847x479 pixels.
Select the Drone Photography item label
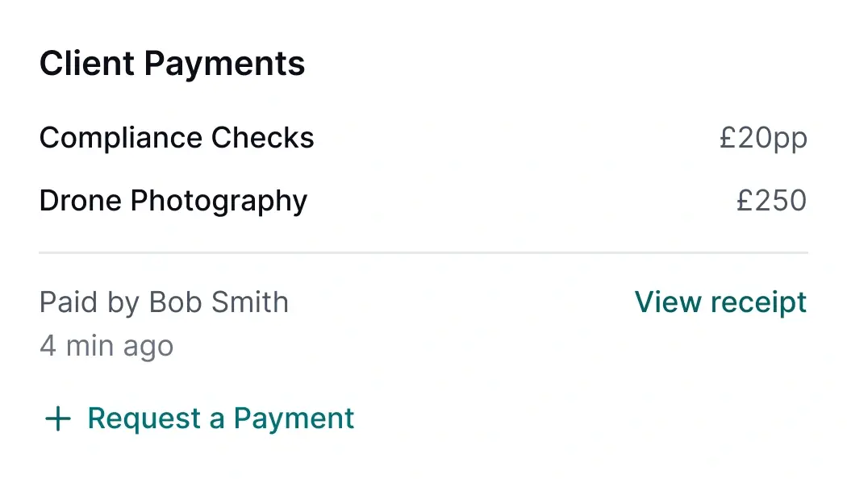coord(173,201)
